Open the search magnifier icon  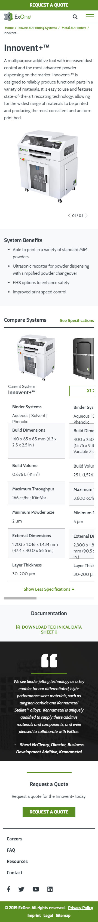tap(75, 16)
